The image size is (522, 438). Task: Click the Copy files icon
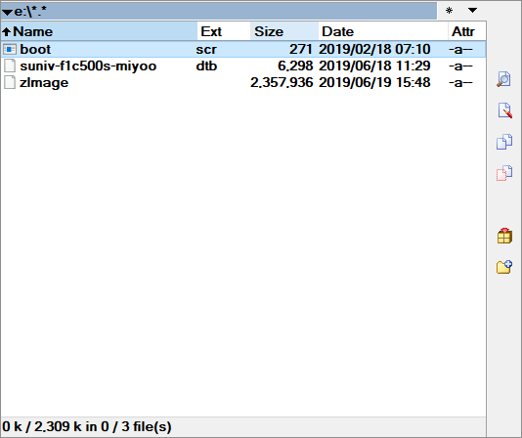pyautogui.click(x=504, y=142)
